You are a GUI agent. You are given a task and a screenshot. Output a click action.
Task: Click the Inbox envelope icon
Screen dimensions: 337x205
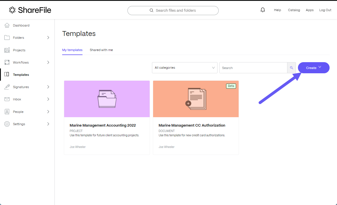(7, 99)
